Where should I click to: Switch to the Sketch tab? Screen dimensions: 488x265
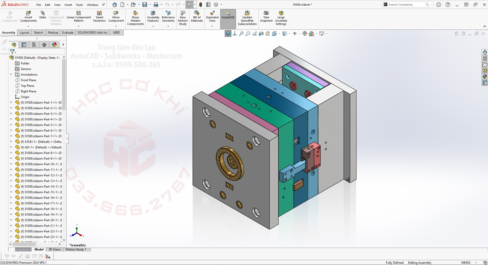click(x=38, y=33)
